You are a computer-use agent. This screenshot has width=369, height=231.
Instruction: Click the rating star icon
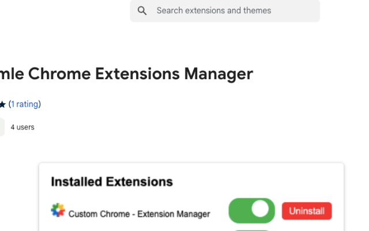[x=2, y=104]
